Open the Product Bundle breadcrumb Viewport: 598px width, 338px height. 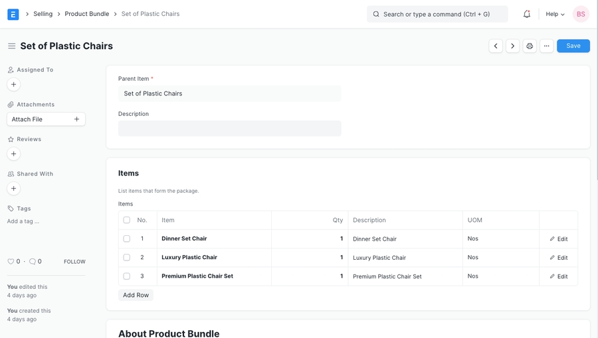click(86, 14)
